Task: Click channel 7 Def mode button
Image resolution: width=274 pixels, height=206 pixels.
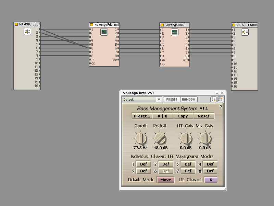Action: [188, 171]
